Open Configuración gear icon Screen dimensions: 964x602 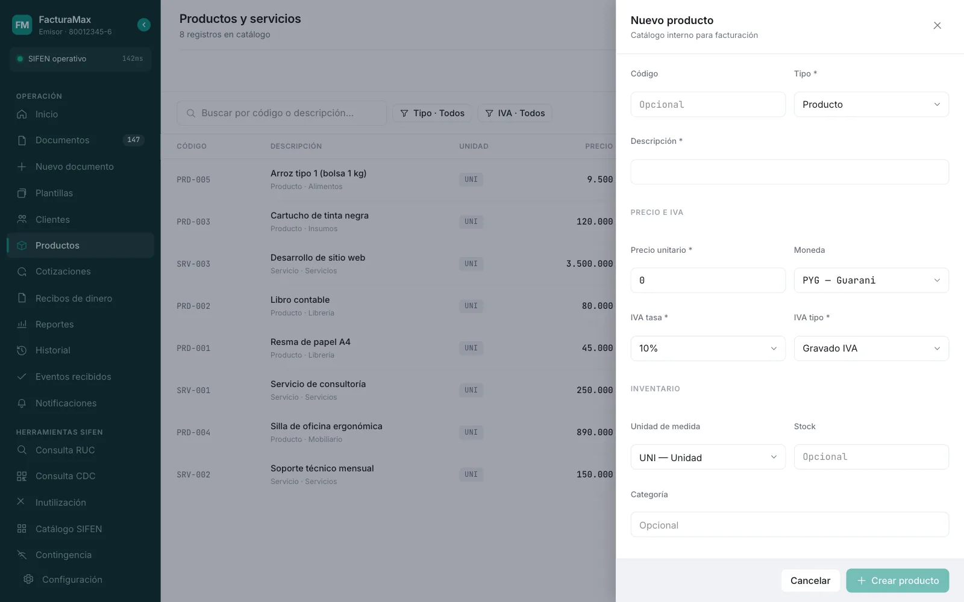coord(28,579)
